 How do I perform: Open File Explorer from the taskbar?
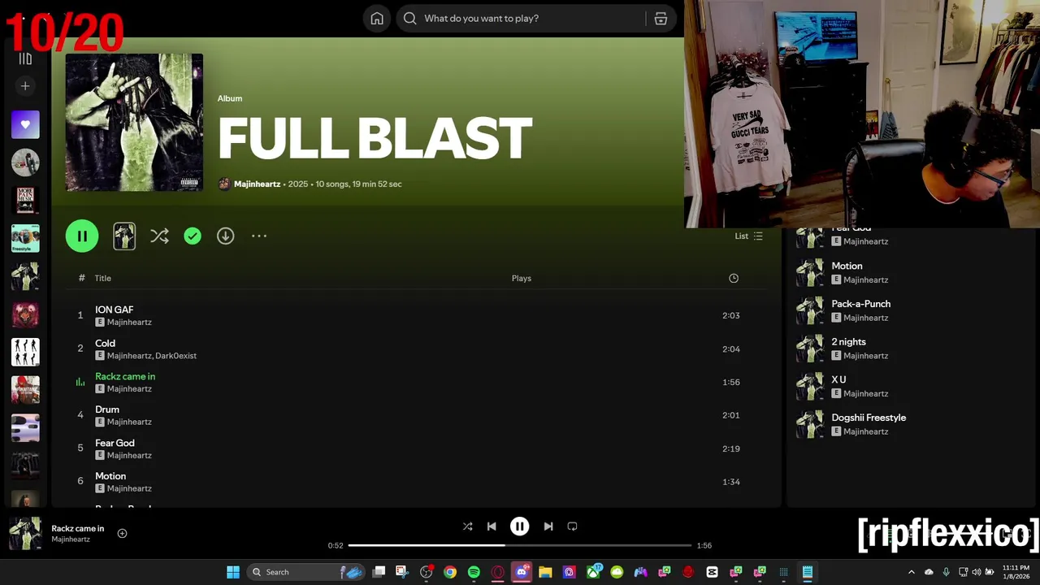(x=545, y=572)
